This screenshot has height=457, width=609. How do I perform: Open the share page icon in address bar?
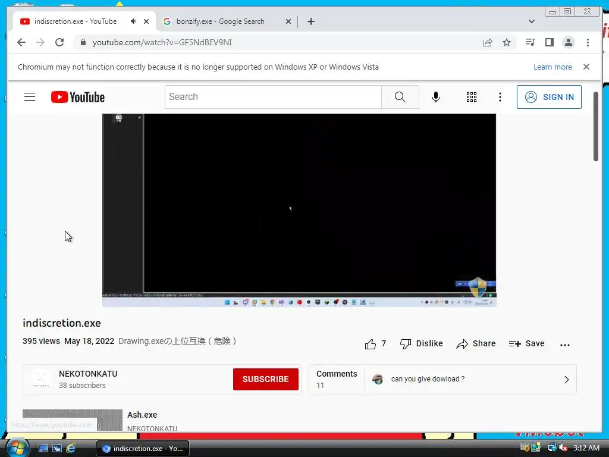[x=488, y=42]
